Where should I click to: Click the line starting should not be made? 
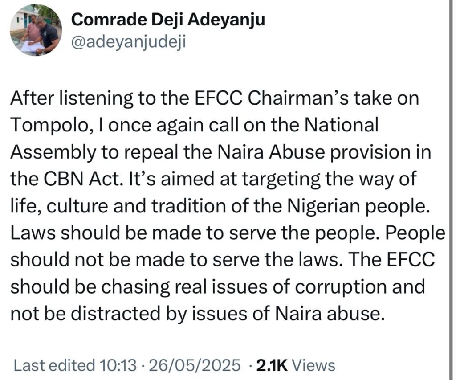pyautogui.click(x=223, y=260)
